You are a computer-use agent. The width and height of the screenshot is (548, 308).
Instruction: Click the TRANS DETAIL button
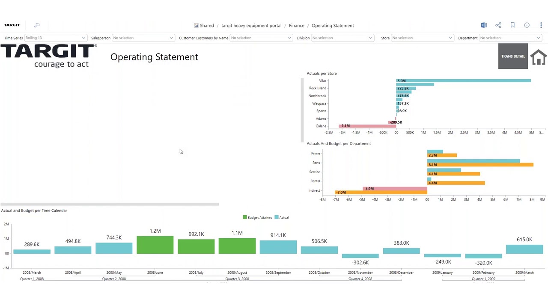point(513,56)
